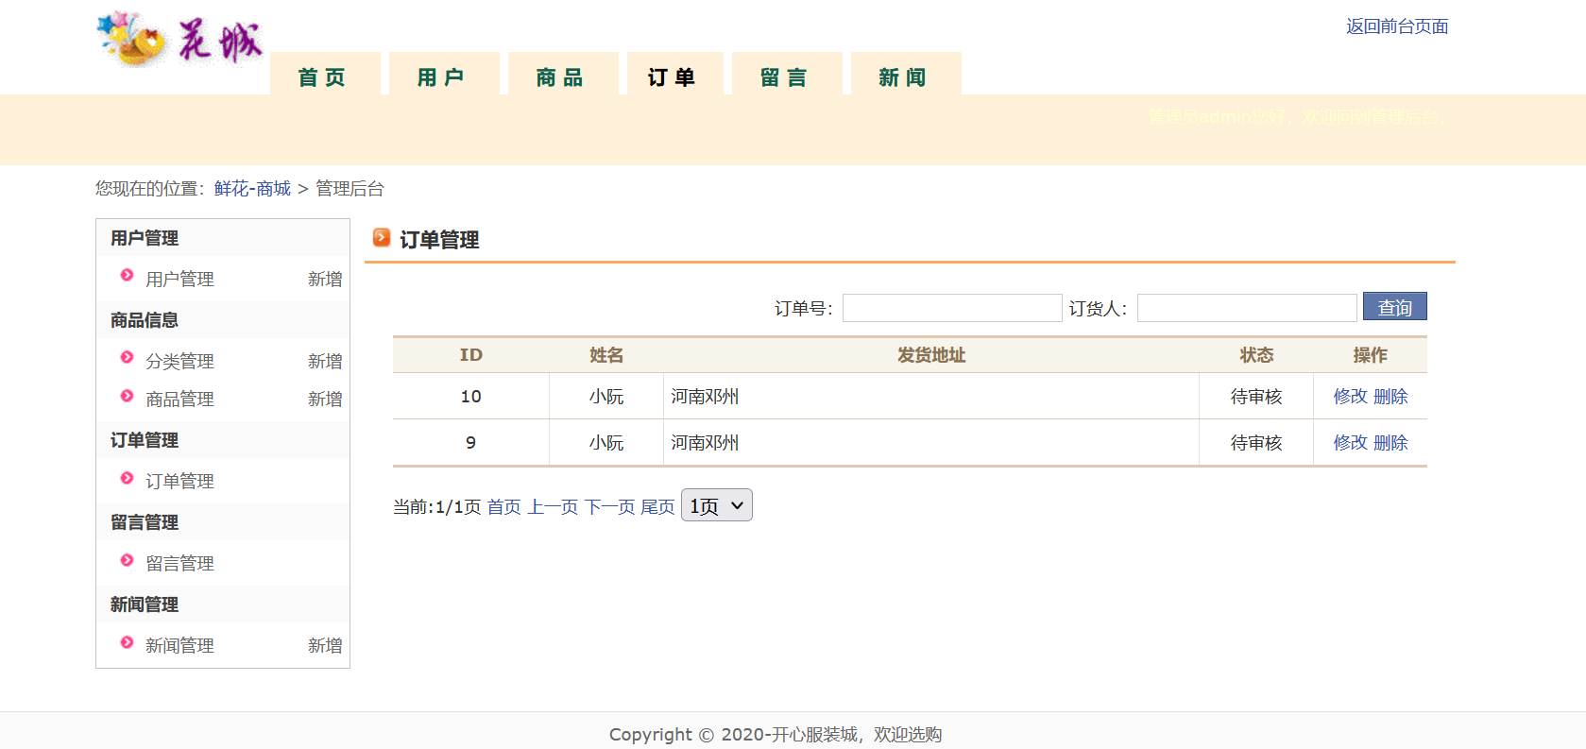Image resolution: width=1586 pixels, height=749 pixels.
Task: Add a new user via 新增 beside 用户管理
Action: 325,279
